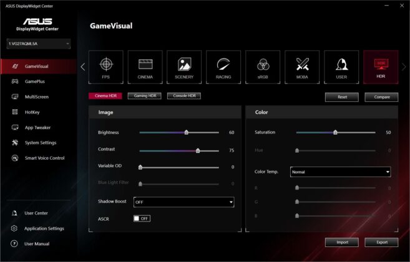
Task: Open Smart Voice Control section
Action: (x=39, y=158)
